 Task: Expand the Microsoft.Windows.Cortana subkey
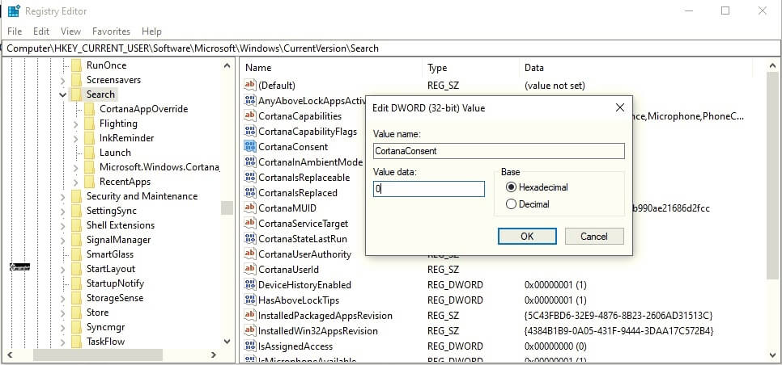75,168
